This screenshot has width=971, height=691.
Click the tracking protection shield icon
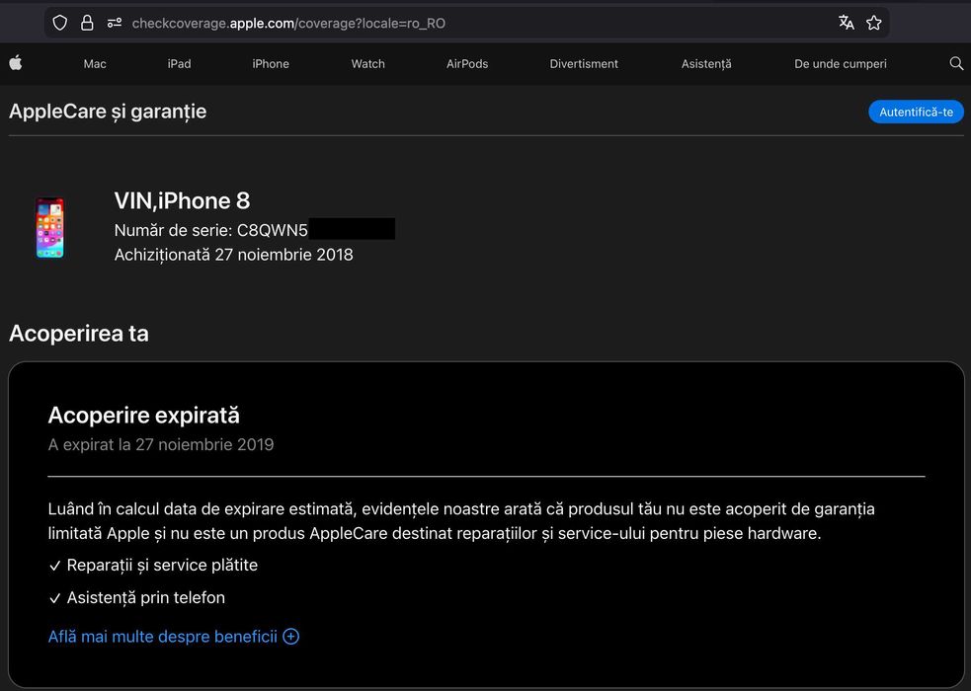(x=60, y=23)
